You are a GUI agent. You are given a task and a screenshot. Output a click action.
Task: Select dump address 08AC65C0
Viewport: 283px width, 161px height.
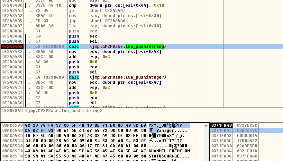coord(13,141)
